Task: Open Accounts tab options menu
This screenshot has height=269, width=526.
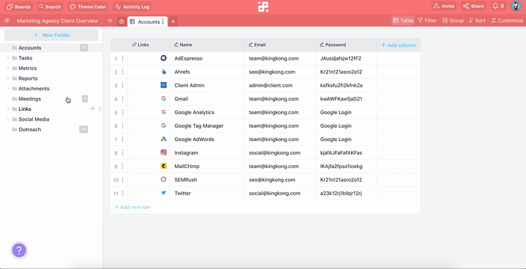Action: tap(163, 22)
